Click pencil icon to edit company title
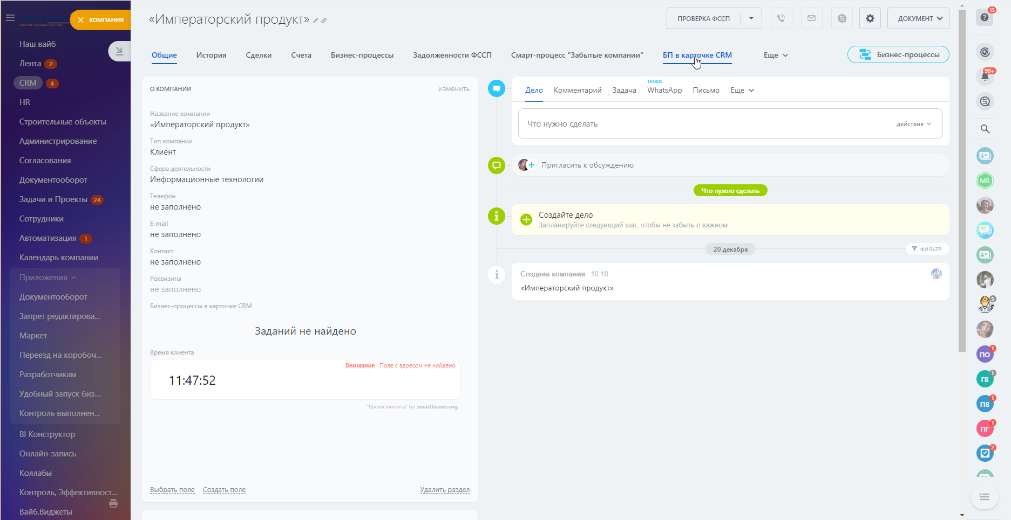Image resolution: width=1011 pixels, height=520 pixels. 316,21
